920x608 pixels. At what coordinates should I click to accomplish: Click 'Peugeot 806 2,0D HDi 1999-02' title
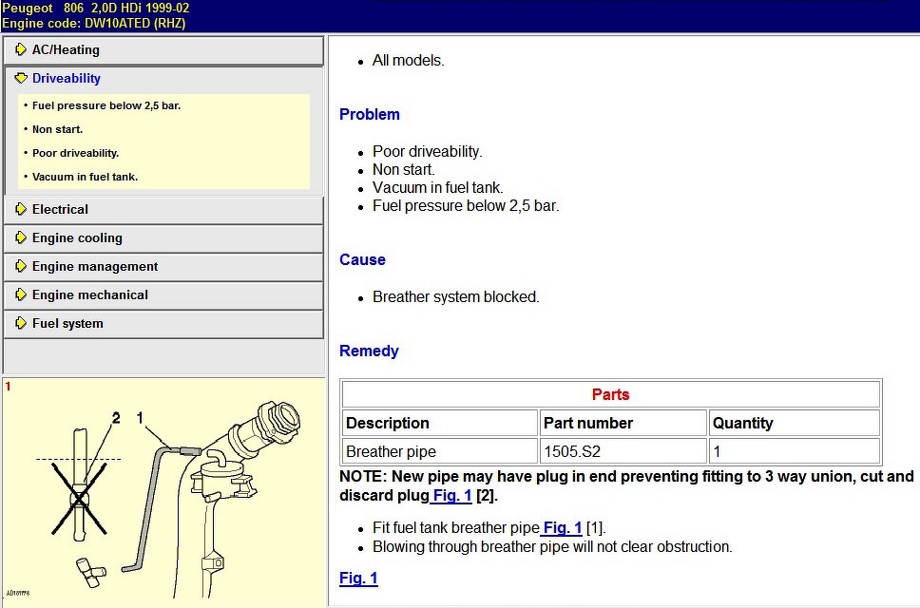point(96,9)
